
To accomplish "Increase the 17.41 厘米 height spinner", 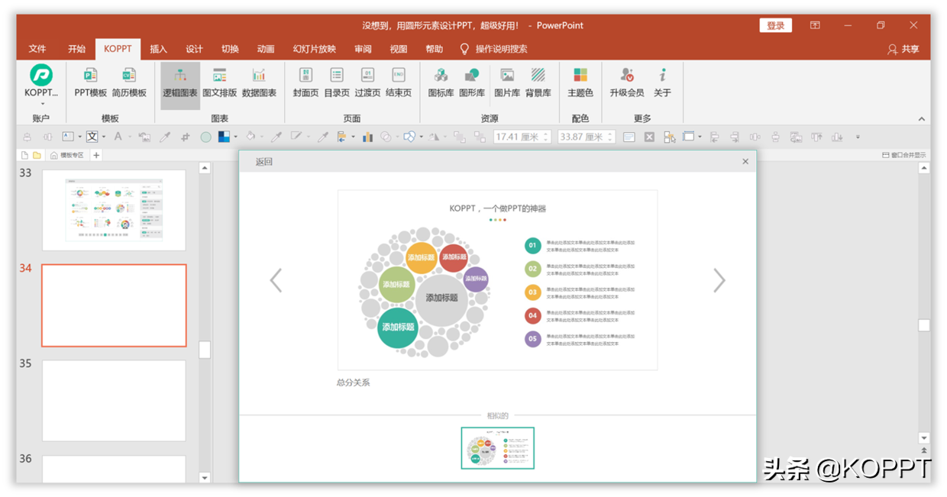I will coord(546,134).
